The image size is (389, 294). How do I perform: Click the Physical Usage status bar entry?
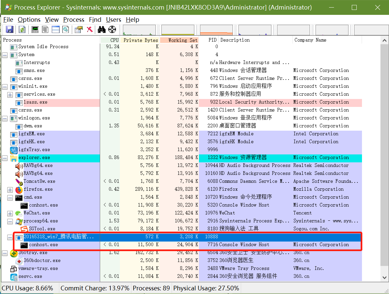[206, 288]
